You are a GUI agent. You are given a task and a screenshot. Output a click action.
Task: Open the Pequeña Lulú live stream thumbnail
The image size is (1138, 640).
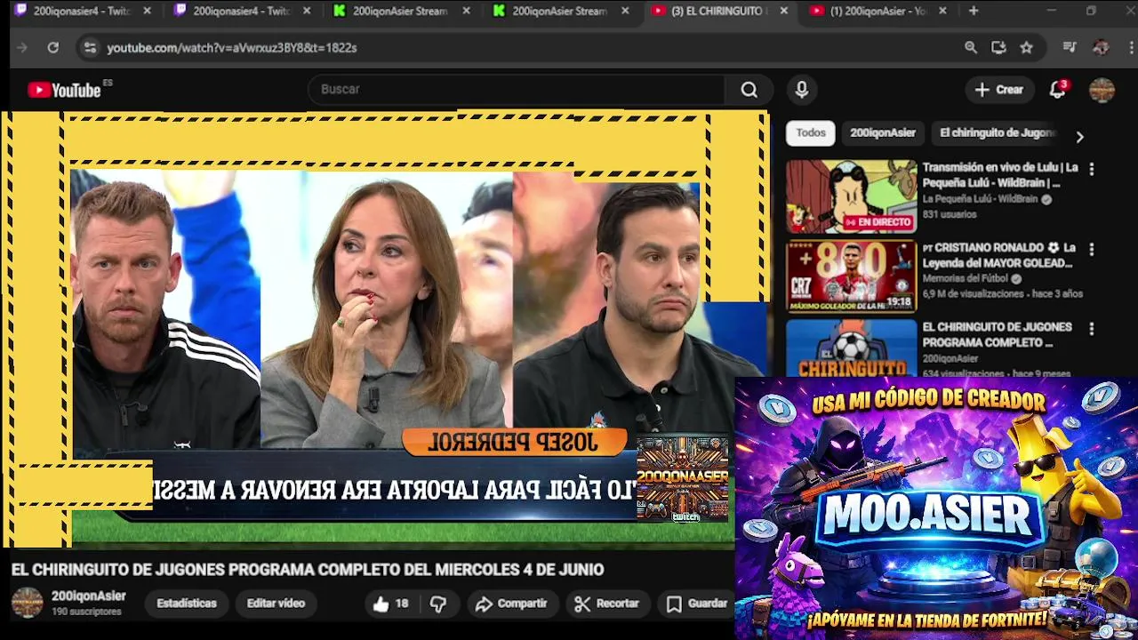pyautogui.click(x=851, y=196)
